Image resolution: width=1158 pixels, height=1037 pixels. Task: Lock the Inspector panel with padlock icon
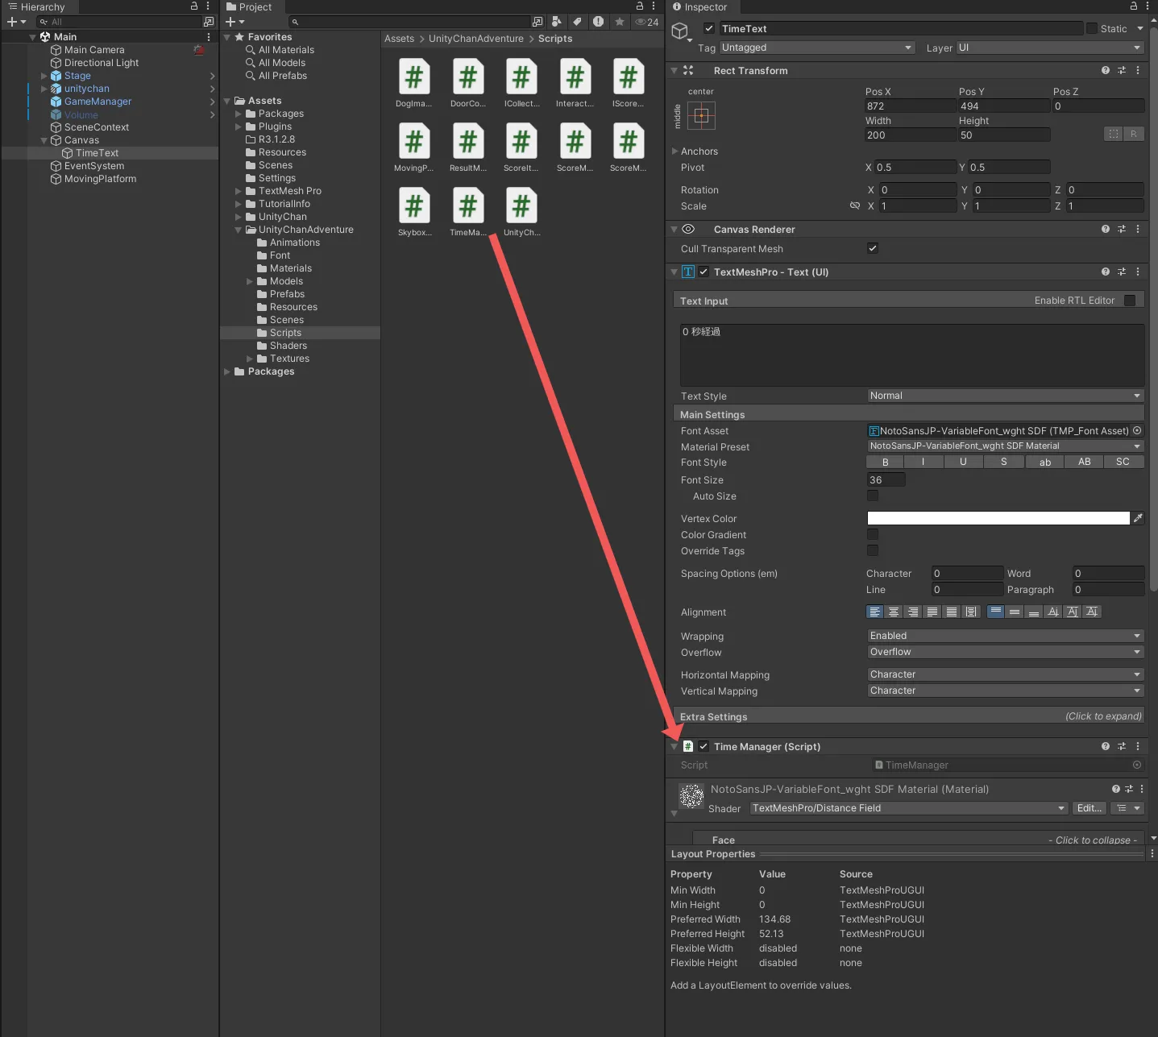(1133, 6)
